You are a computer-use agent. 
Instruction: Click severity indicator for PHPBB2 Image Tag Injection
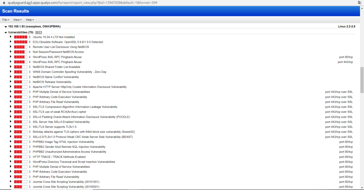pyautogui.click(x=20, y=142)
